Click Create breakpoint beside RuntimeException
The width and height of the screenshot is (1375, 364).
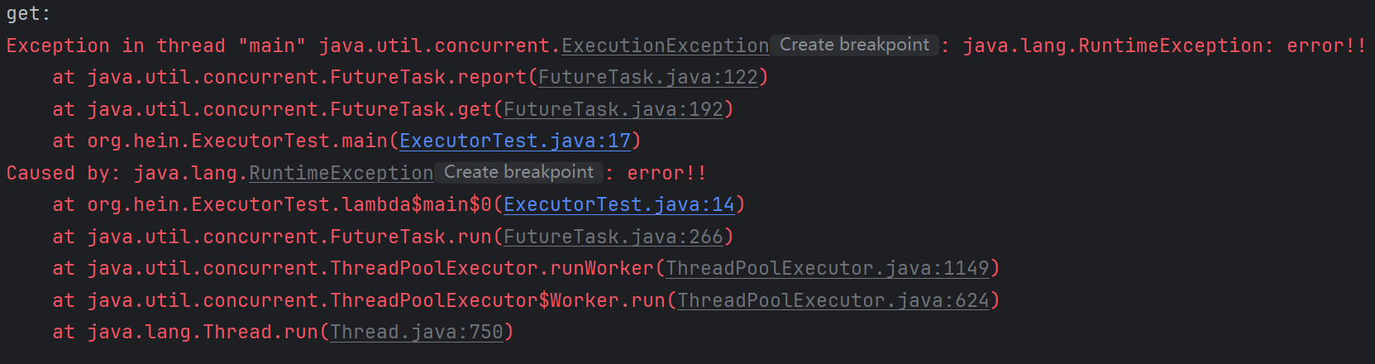pos(518,172)
